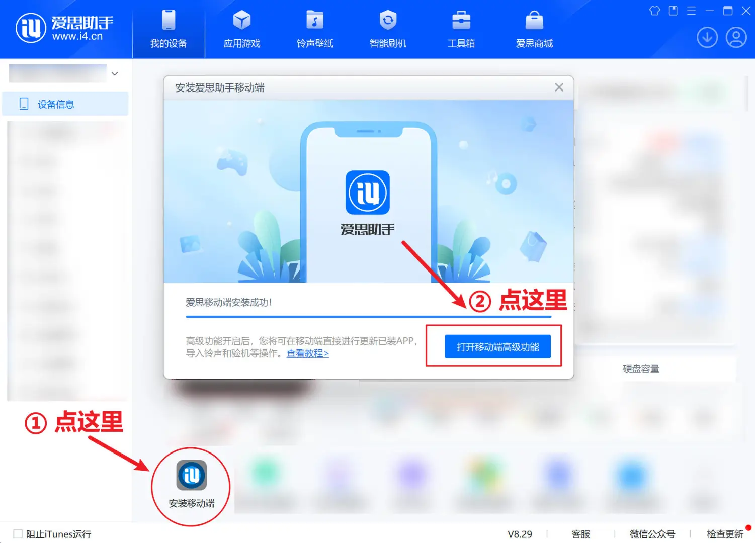Open the hamburger main menu icon
This screenshot has width=755, height=543.
point(691,11)
